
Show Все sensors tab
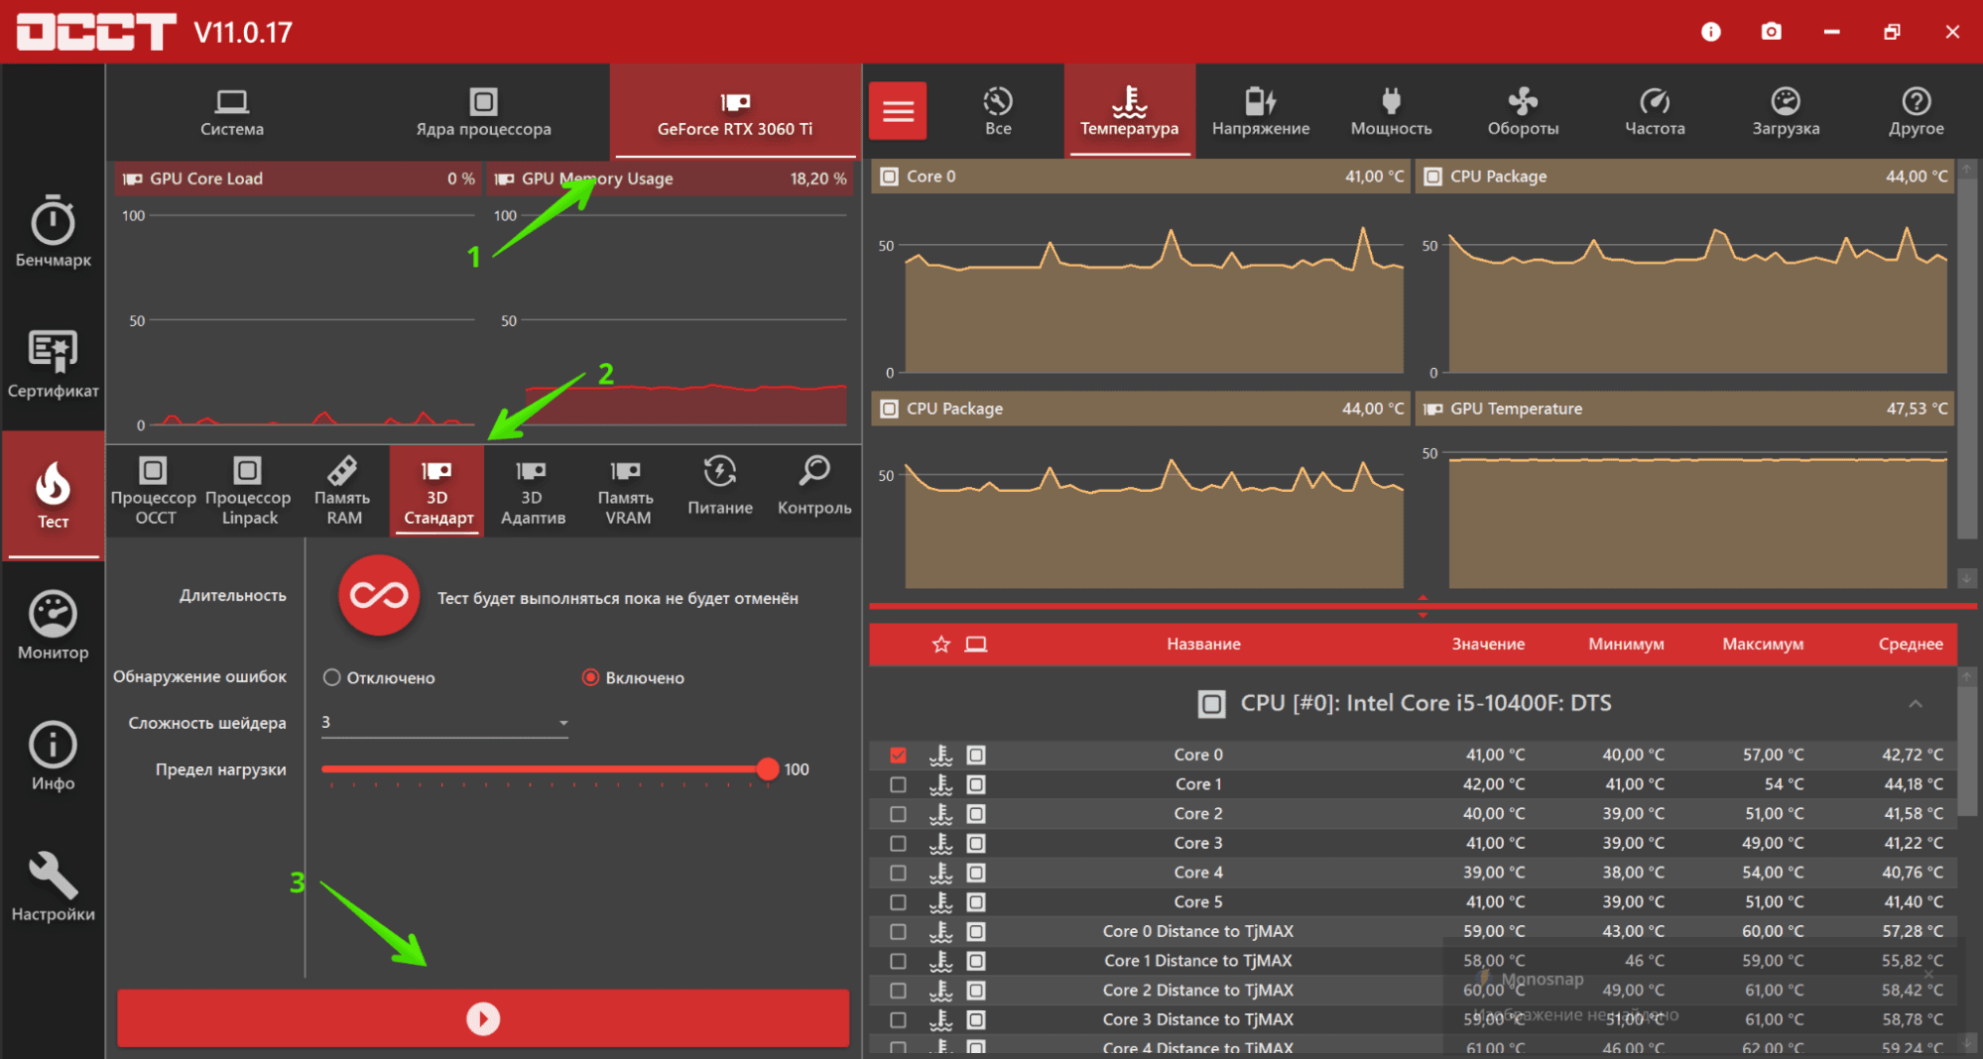pyautogui.click(x=998, y=112)
